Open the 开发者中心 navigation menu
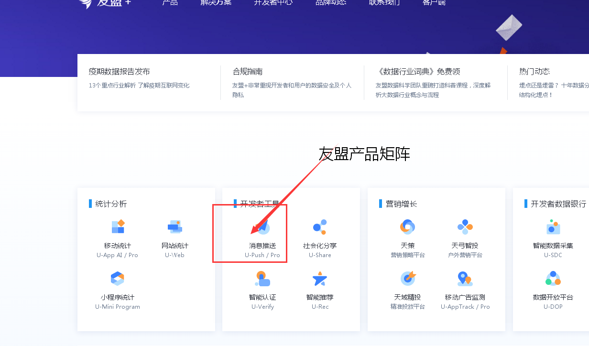Viewport: 589px width, 346px height. tap(273, 2)
